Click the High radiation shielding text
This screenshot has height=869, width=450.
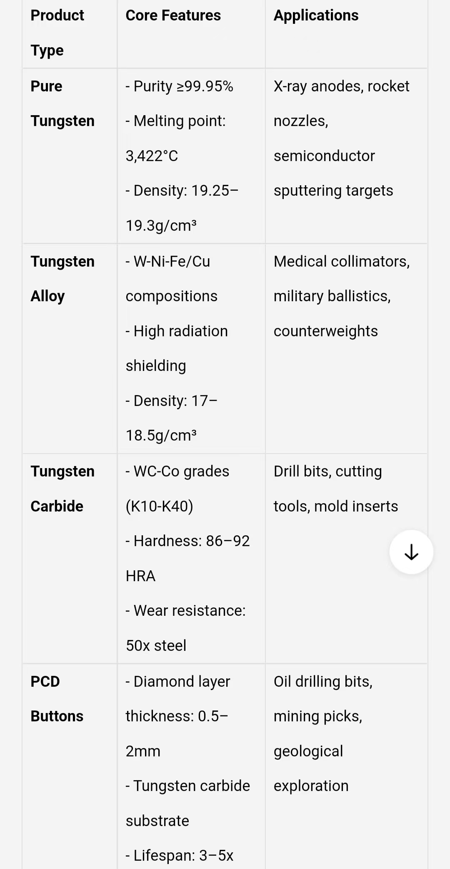[177, 348]
